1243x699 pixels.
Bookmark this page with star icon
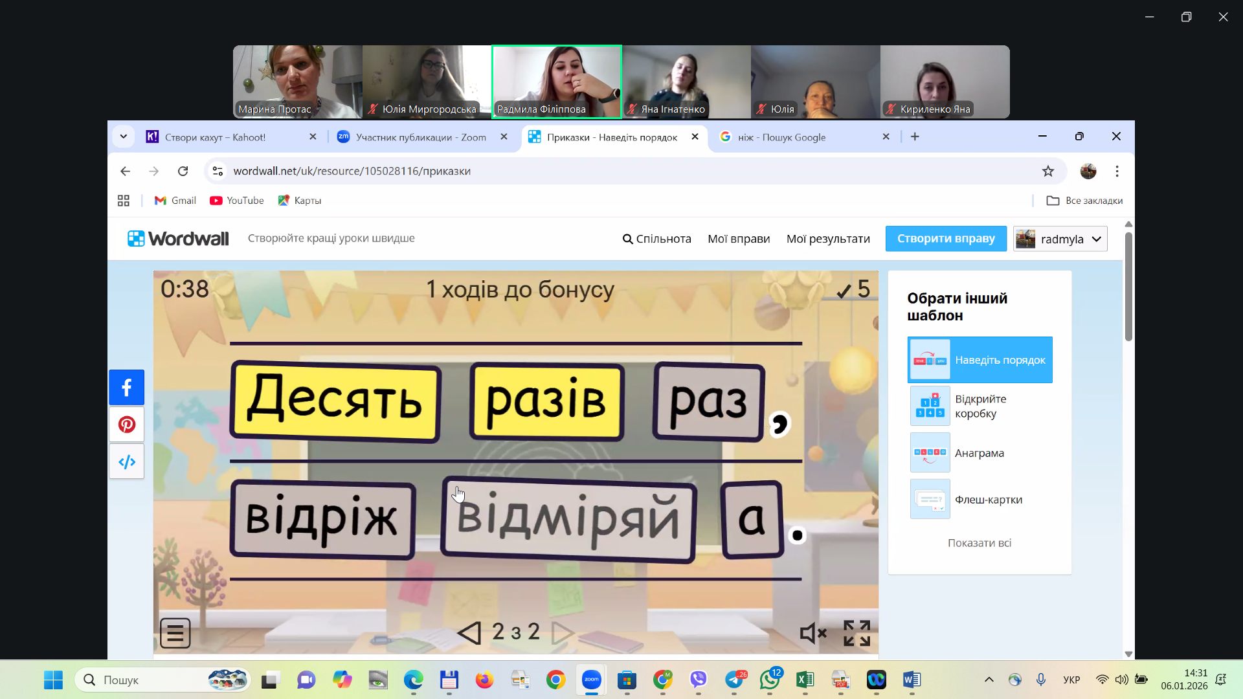[x=1048, y=171]
